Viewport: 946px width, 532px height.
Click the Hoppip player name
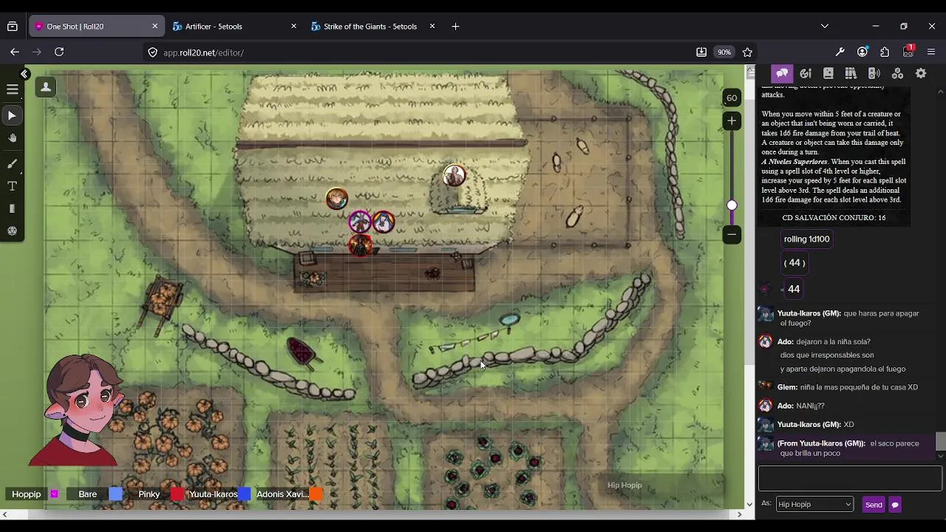pyautogui.click(x=26, y=494)
